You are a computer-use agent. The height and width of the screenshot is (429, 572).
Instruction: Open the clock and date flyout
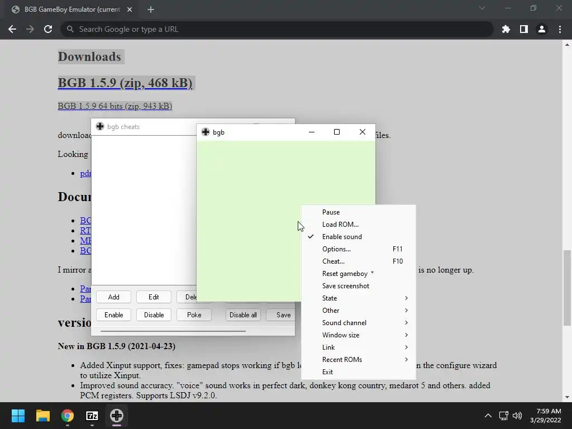546,416
